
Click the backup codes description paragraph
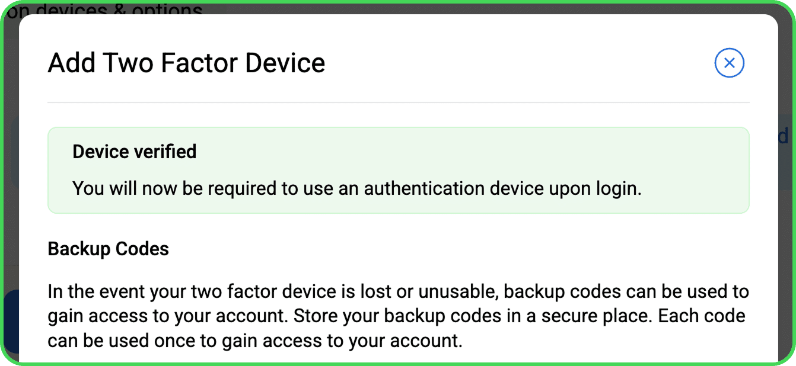tap(399, 316)
